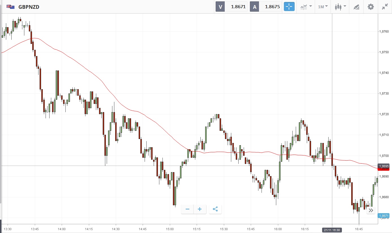
Task: Collapse chart with shrink arrows icon
Action: coord(385,7)
